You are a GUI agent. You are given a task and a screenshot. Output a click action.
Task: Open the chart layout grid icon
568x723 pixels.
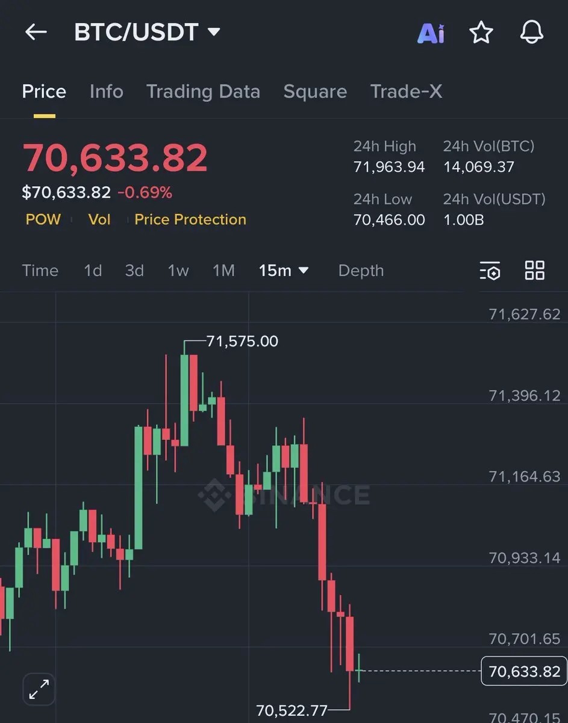535,271
